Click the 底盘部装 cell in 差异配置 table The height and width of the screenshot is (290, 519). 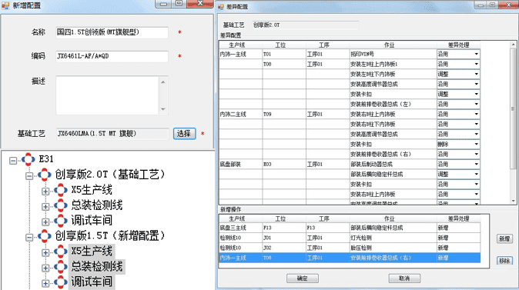[x=240, y=164]
